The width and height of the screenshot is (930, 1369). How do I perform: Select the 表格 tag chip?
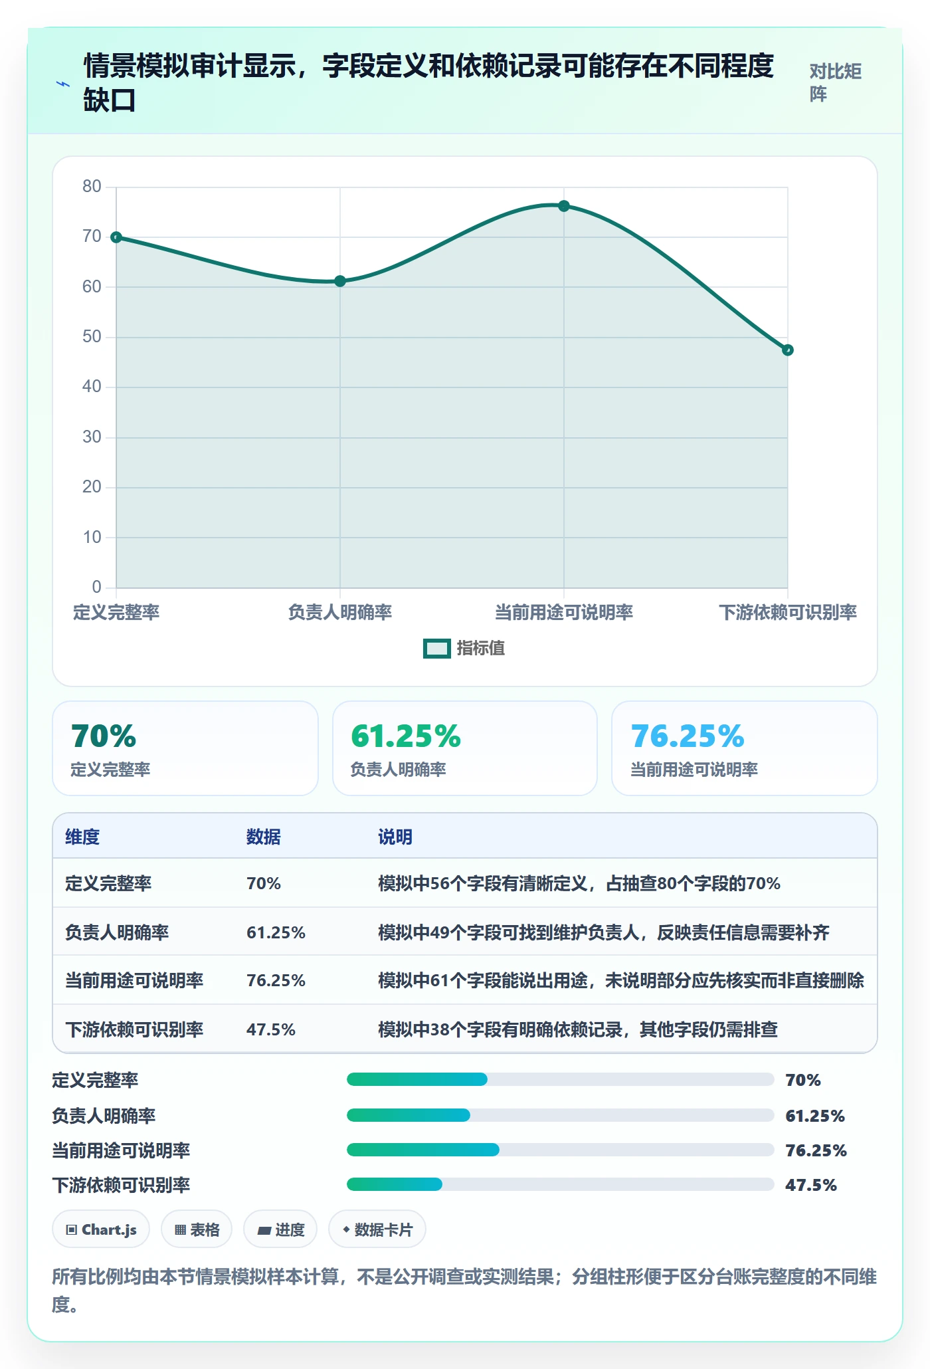(197, 1229)
